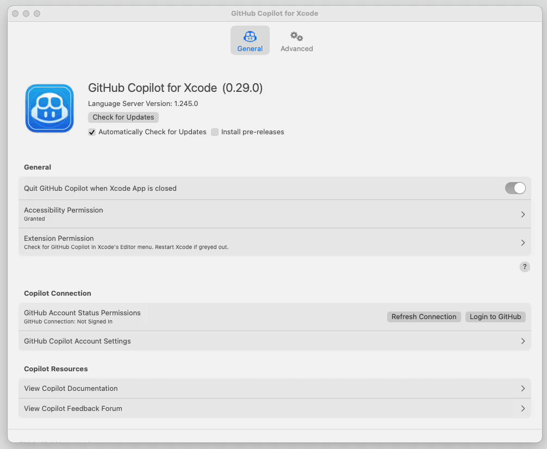Click 'Copilot Resources' section heading
Viewport: 547px width, 449px height.
coord(56,369)
